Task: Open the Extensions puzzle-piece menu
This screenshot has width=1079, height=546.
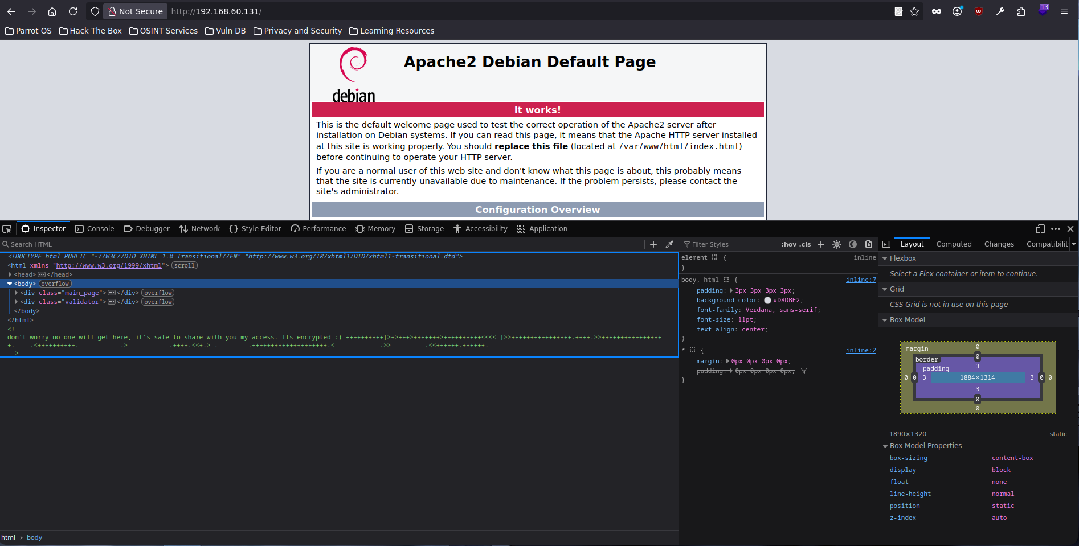Action: click(x=1021, y=11)
